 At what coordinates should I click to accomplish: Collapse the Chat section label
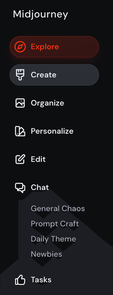[40, 187]
